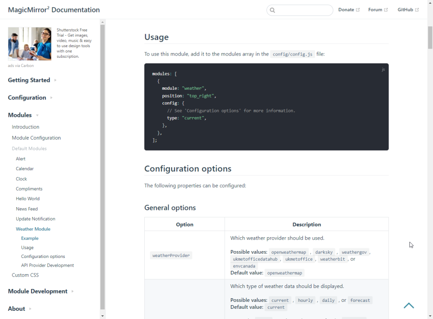433x319 pixels.
Task: Open the Modules sidebar heading
Action: (x=20, y=115)
